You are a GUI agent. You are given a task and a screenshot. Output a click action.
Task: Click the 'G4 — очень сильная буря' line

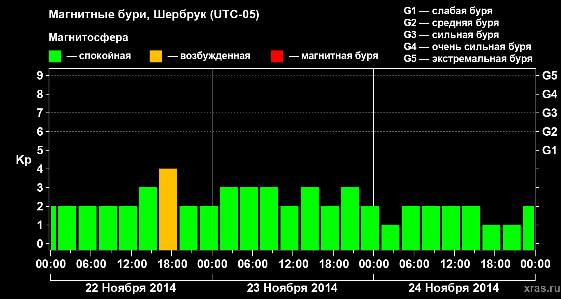(467, 47)
